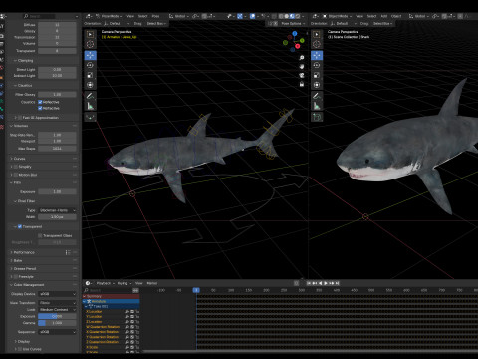The width and height of the screenshot is (478, 359).
Task: Open the Pixel Filter Type dropdown
Action: point(57,210)
